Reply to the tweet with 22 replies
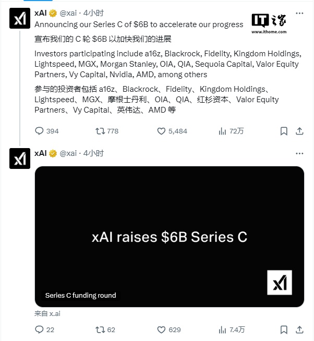 pos(40,330)
